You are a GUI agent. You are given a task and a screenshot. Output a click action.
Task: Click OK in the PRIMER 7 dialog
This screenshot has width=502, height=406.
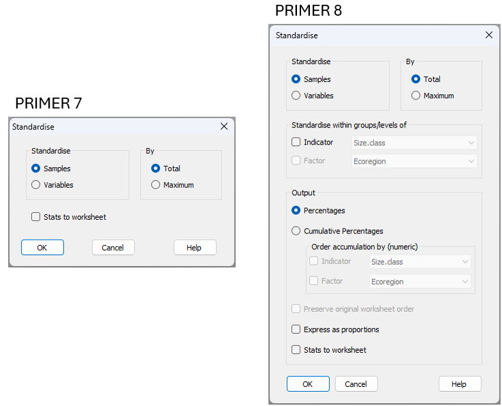click(42, 247)
